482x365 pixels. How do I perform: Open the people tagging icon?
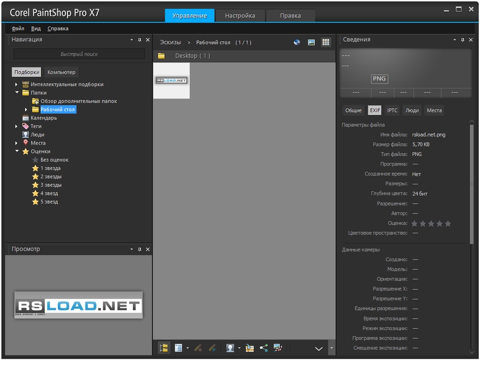[x=230, y=348]
